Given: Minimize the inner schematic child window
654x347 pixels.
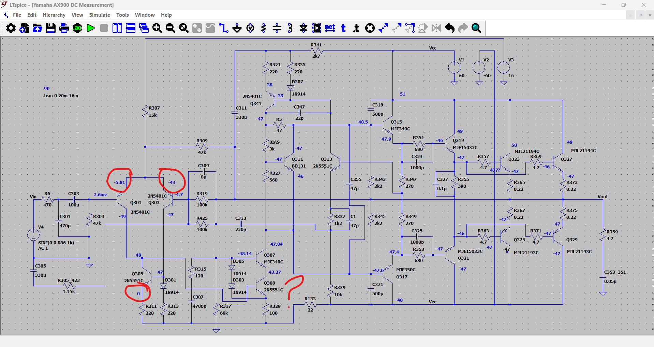Looking at the screenshot, I should [630, 15].
